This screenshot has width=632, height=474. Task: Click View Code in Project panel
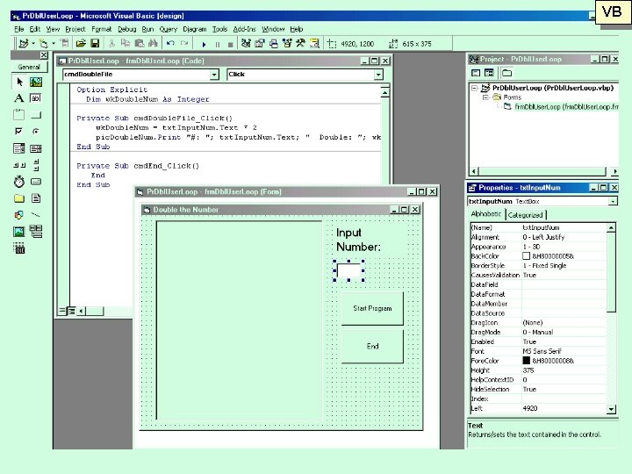click(476, 73)
